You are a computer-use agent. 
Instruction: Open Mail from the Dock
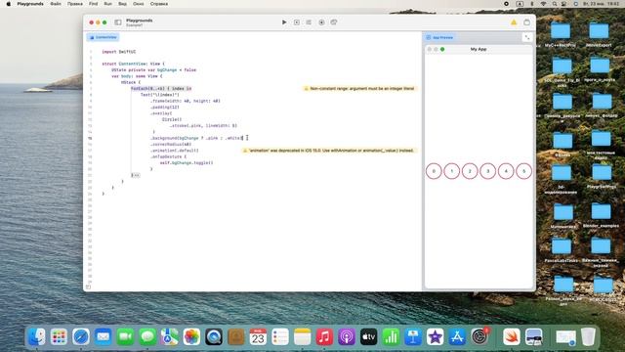coord(104,337)
